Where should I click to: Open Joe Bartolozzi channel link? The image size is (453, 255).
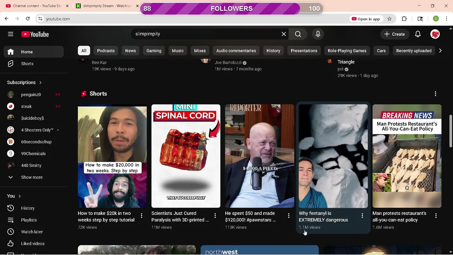pos(228,62)
